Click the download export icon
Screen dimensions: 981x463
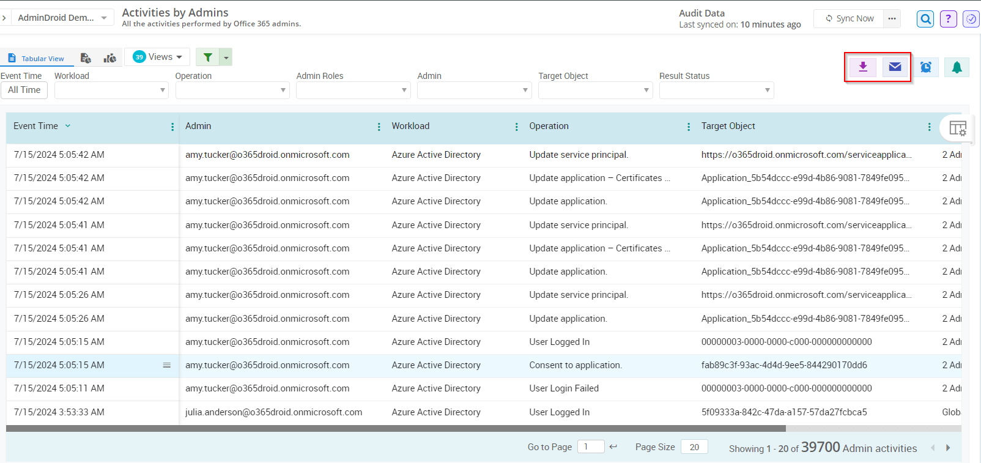click(x=863, y=67)
